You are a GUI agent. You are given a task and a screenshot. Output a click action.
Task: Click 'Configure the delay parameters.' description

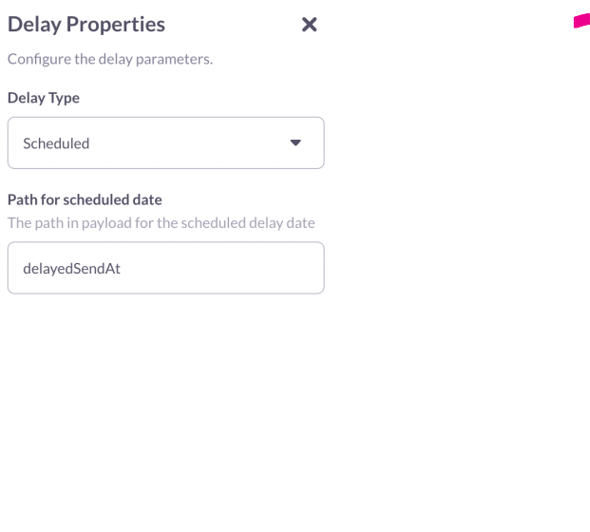pos(109,59)
